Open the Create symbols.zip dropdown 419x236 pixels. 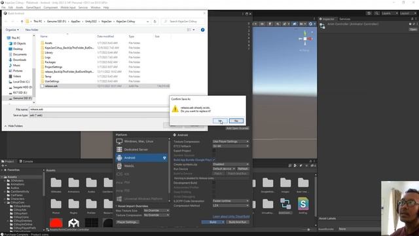tap(230, 165)
